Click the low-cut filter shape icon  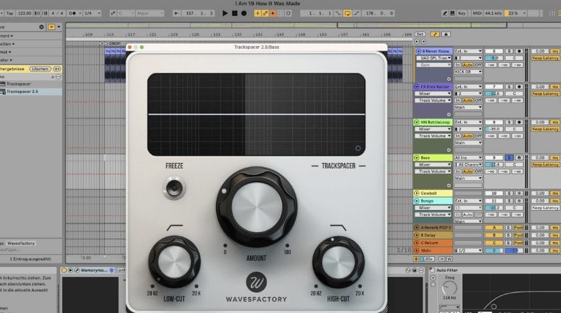(x=175, y=227)
